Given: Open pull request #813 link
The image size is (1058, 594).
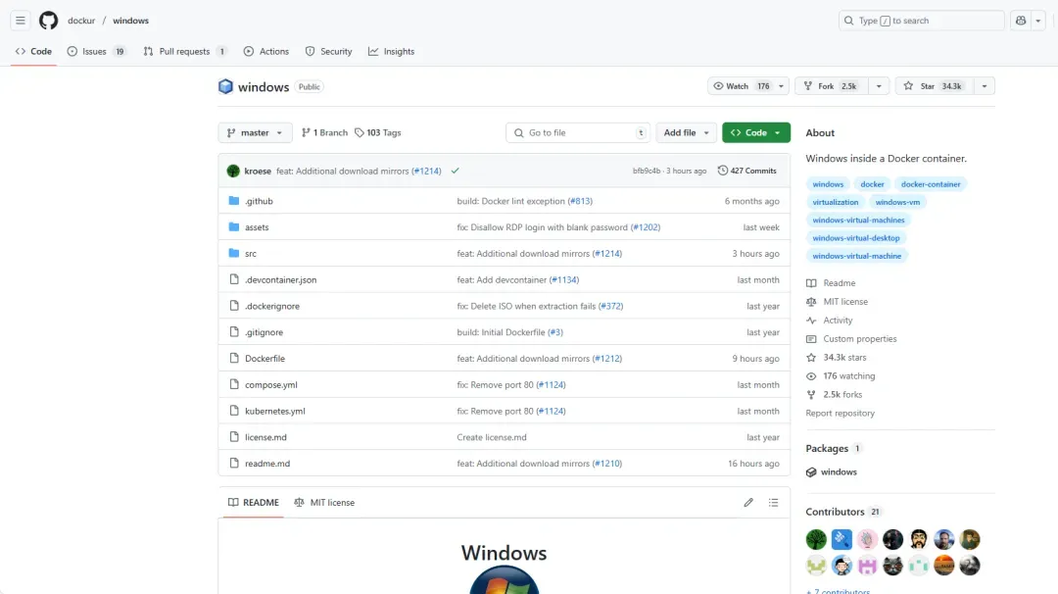Looking at the screenshot, I should click(580, 201).
